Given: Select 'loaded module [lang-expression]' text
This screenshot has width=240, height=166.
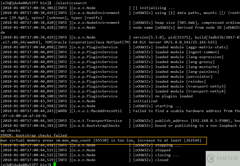Looking at the screenshot, I should click(x=189, y=57).
